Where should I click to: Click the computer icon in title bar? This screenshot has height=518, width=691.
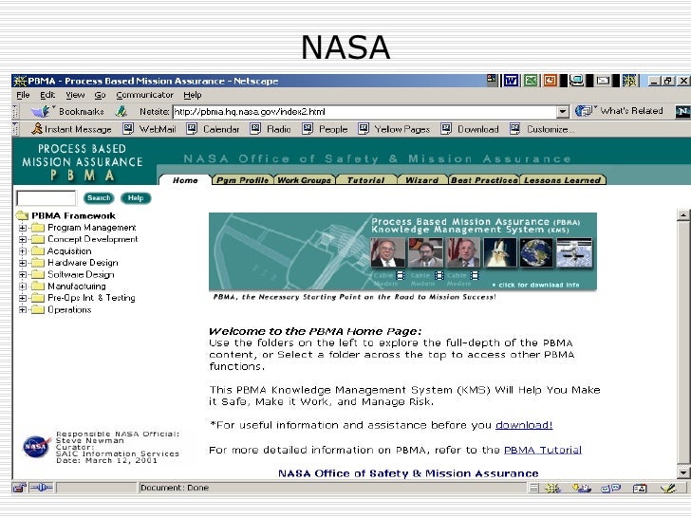point(576,81)
